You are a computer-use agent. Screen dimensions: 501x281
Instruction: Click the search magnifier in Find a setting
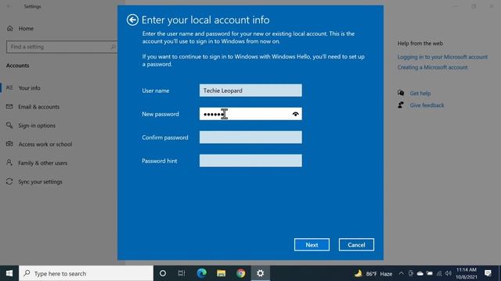[x=113, y=47]
